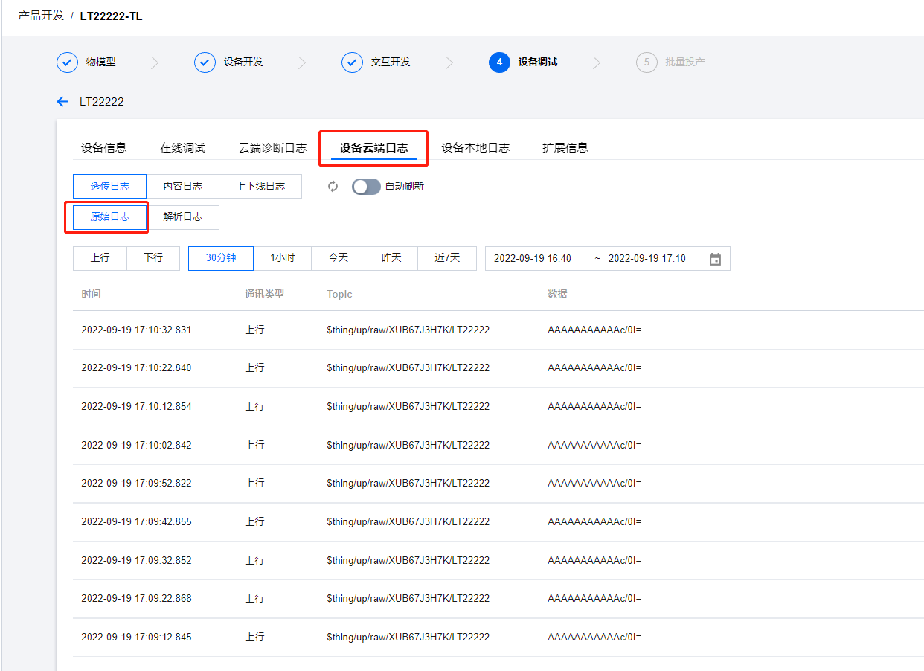Select 透传日志 log type
Screen dimensions: 924x671
click(x=109, y=187)
